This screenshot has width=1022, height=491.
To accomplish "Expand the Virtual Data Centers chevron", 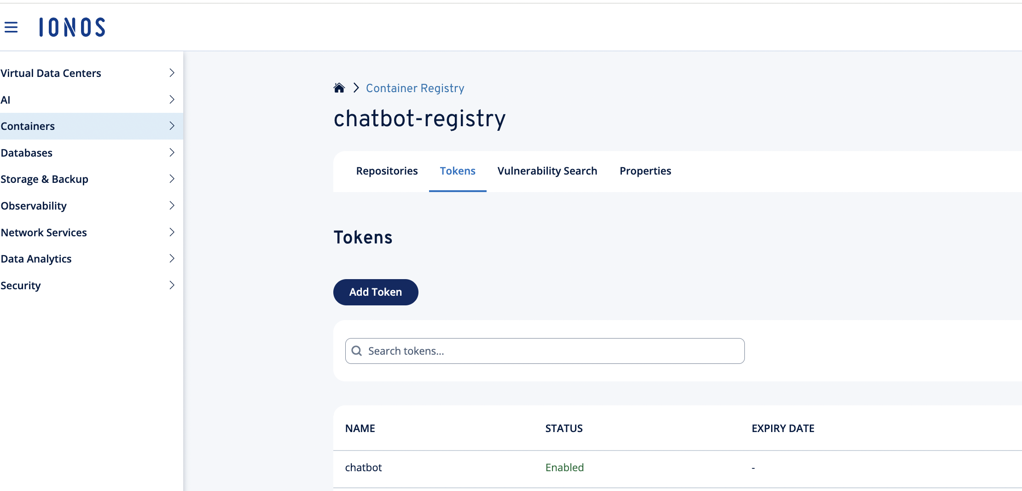I will (x=172, y=73).
